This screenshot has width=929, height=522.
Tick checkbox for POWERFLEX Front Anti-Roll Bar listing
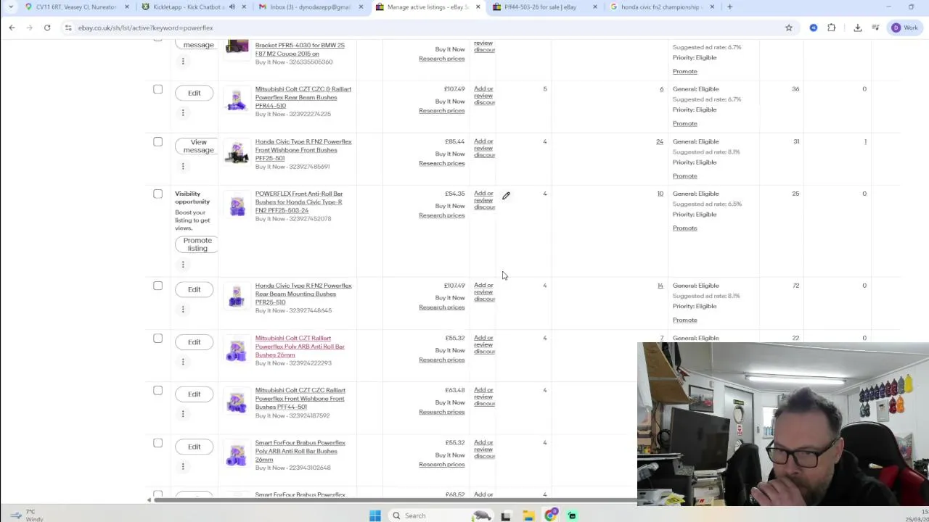tap(157, 194)
